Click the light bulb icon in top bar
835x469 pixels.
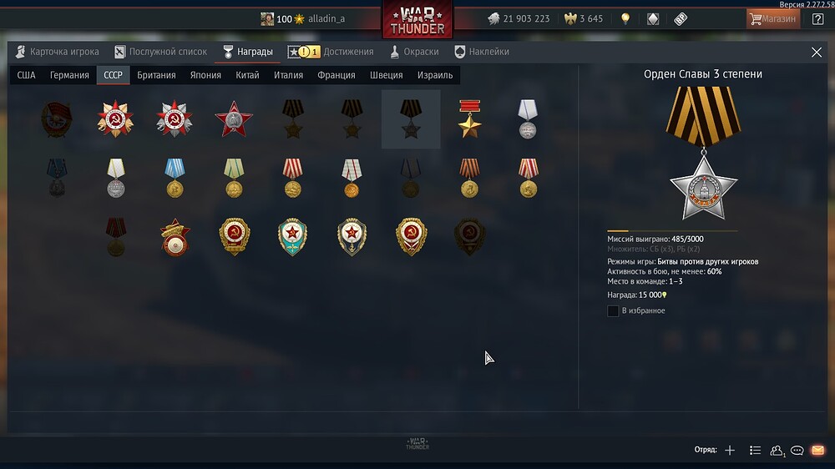coord(625,18)
